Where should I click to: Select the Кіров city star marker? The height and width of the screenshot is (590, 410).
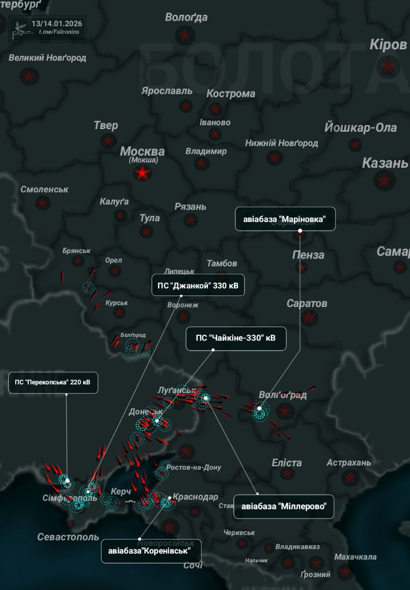point(388,67)
